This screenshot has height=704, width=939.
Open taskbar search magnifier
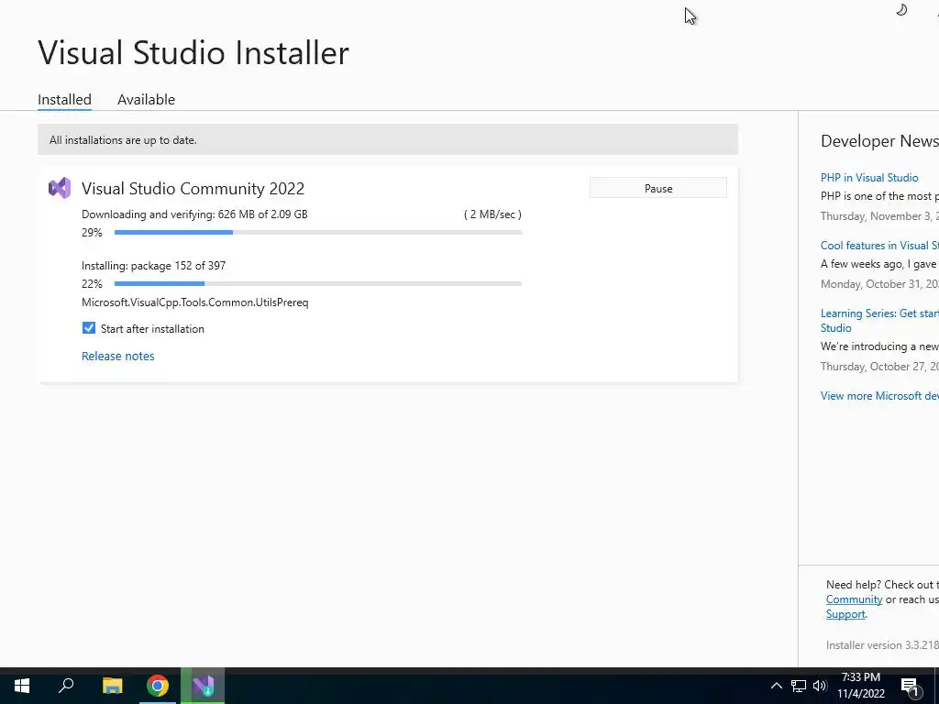66,686
